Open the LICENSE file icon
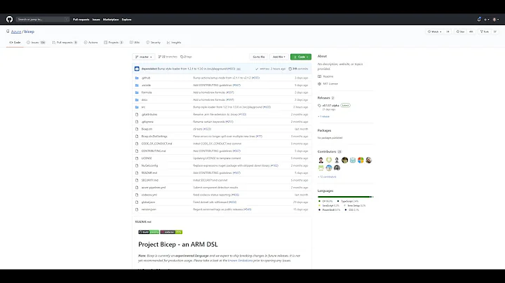Viewport: 505px width, 283px height. [137, 158]
